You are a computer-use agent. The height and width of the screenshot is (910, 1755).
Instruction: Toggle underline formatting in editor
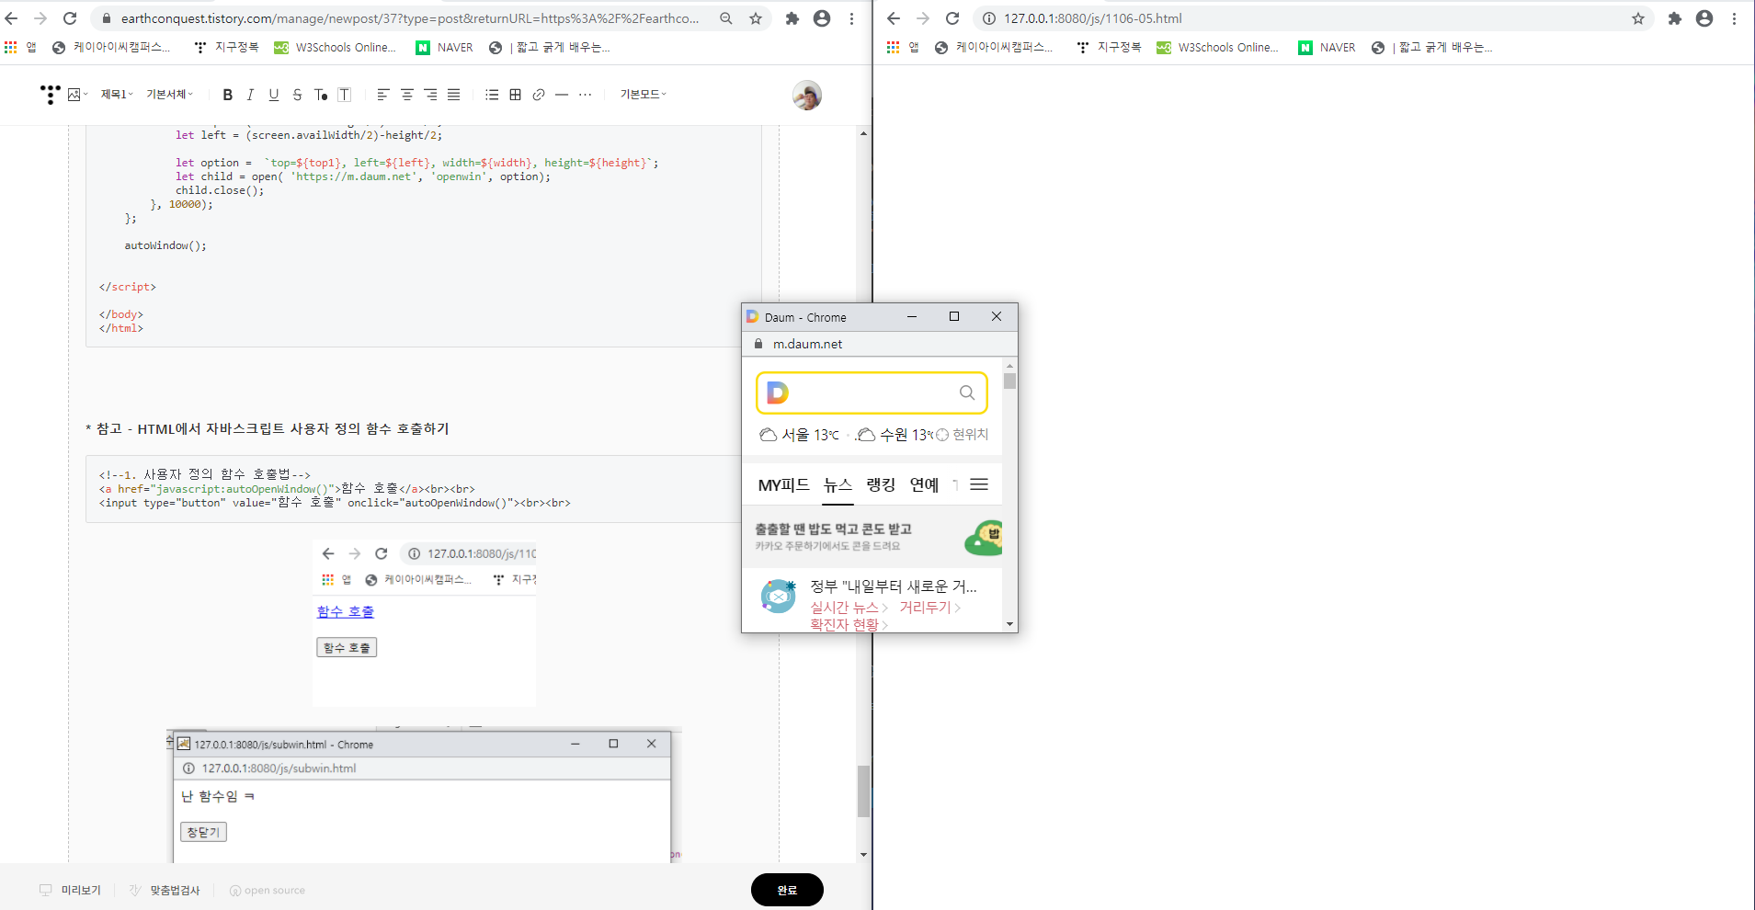coord(274,95)
